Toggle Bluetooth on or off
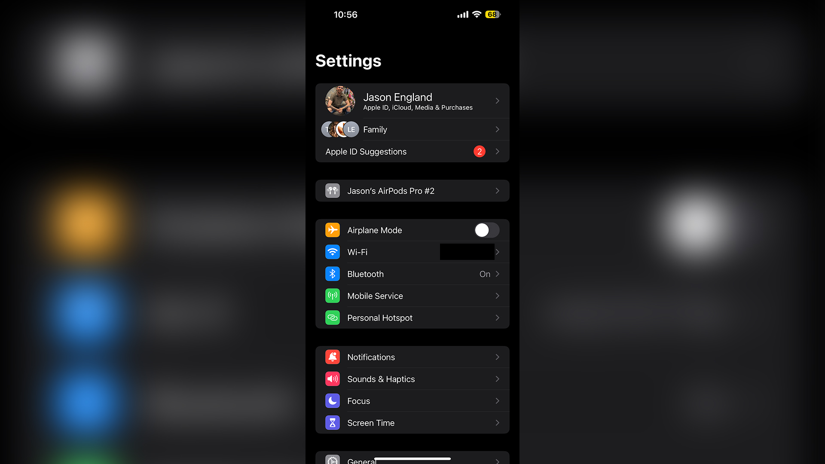 coord(412,274)
